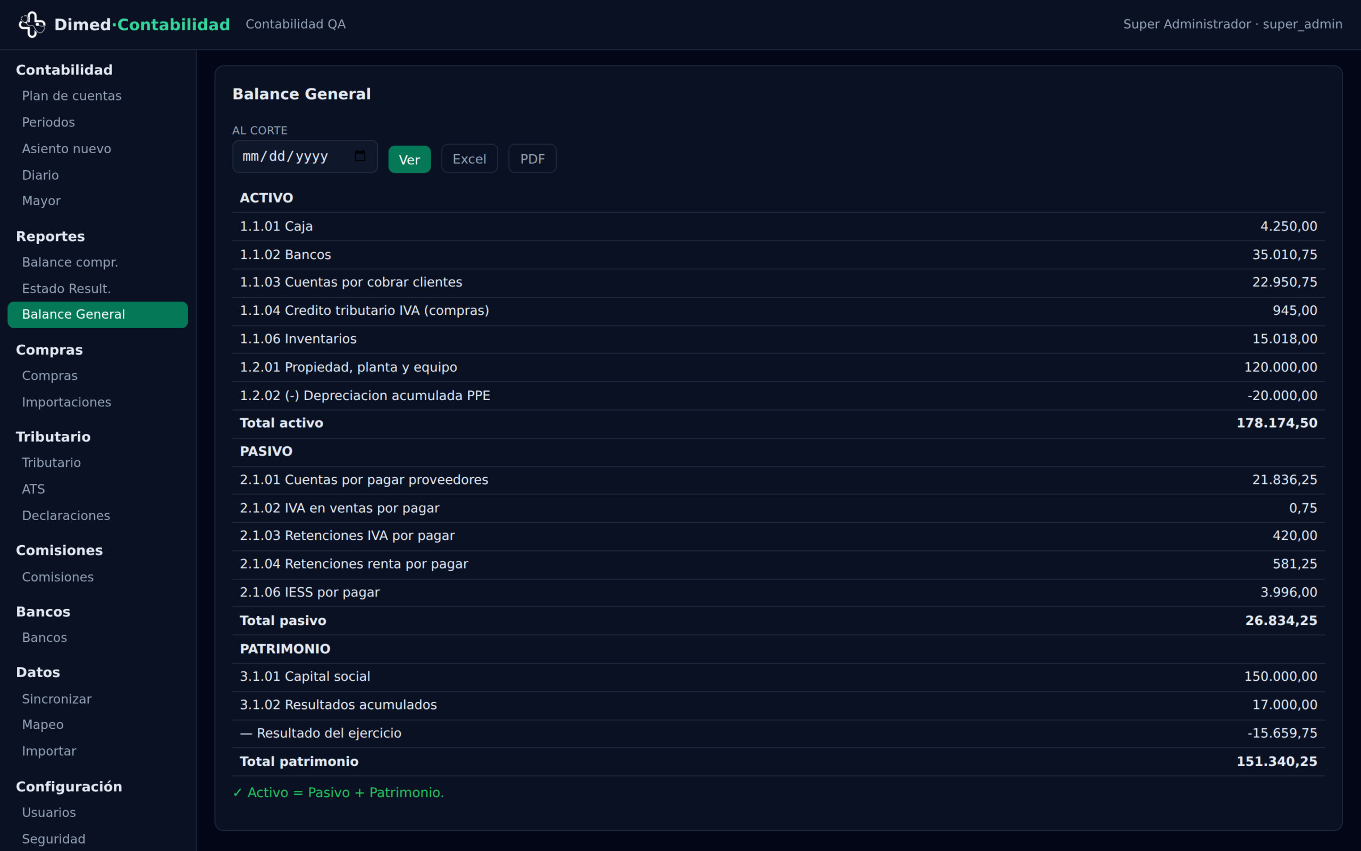Navigate to Estado Result. report
The image size is (1361, 851).
coord(66,289)
